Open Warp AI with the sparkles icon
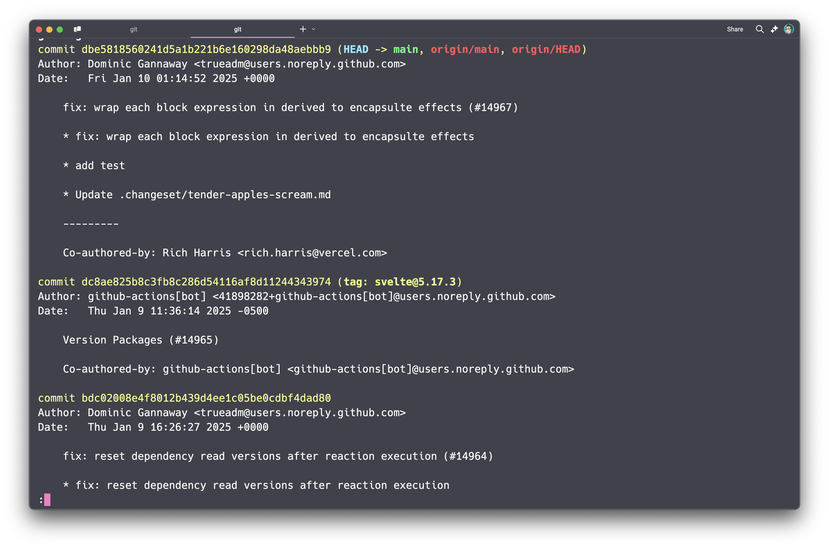 click(774, 29)
